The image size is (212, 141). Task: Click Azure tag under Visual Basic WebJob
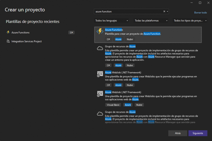click(128, 105)
